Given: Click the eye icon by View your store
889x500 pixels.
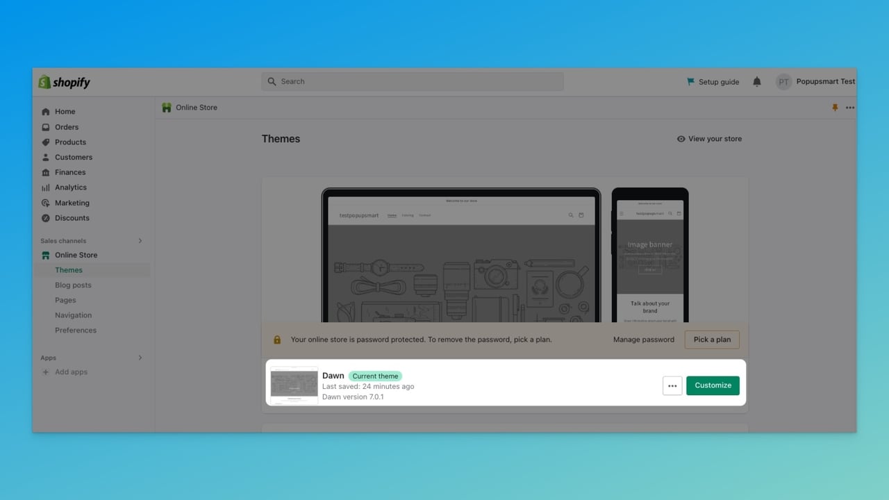Looking at the screenshot, I should [x=681, y=139].
